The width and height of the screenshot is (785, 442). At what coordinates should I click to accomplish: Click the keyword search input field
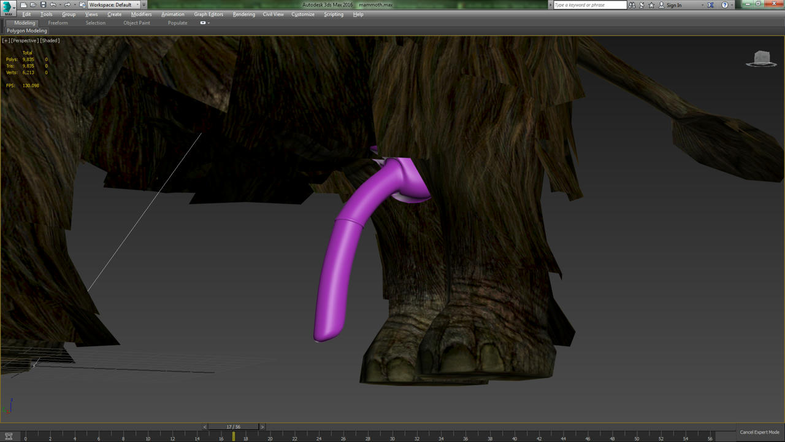(590, 5)
